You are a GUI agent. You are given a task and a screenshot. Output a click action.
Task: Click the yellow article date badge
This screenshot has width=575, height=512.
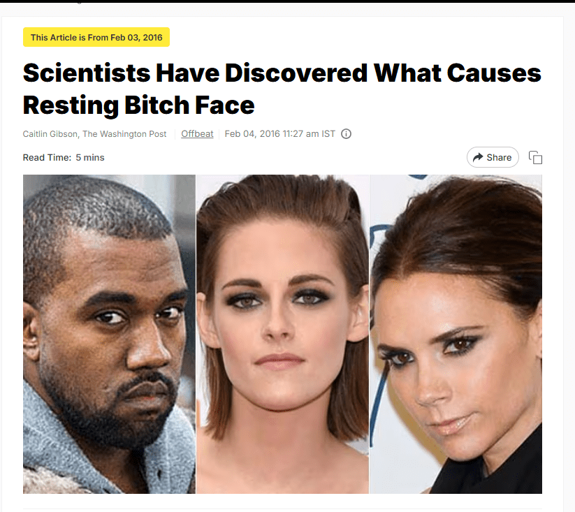click(x=96, y=37)
